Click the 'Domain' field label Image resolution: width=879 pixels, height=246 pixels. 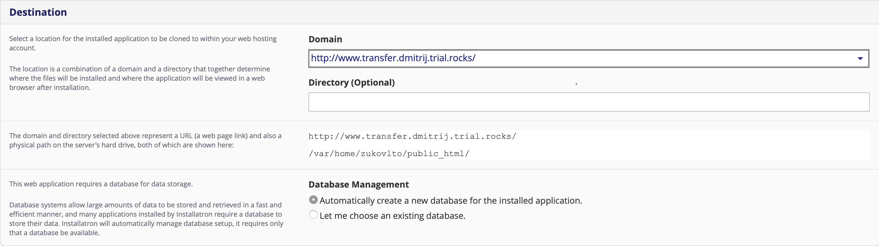[x=325, y=39]
